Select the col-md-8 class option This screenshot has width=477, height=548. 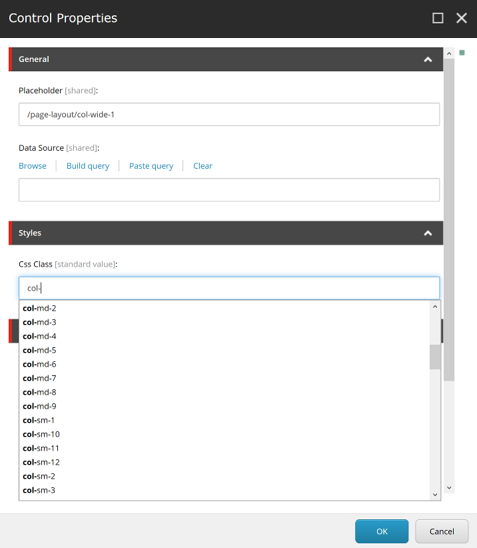[225, 392]
